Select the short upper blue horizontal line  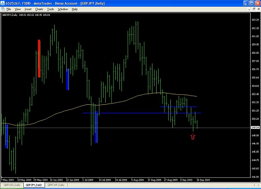pos(179,107)
